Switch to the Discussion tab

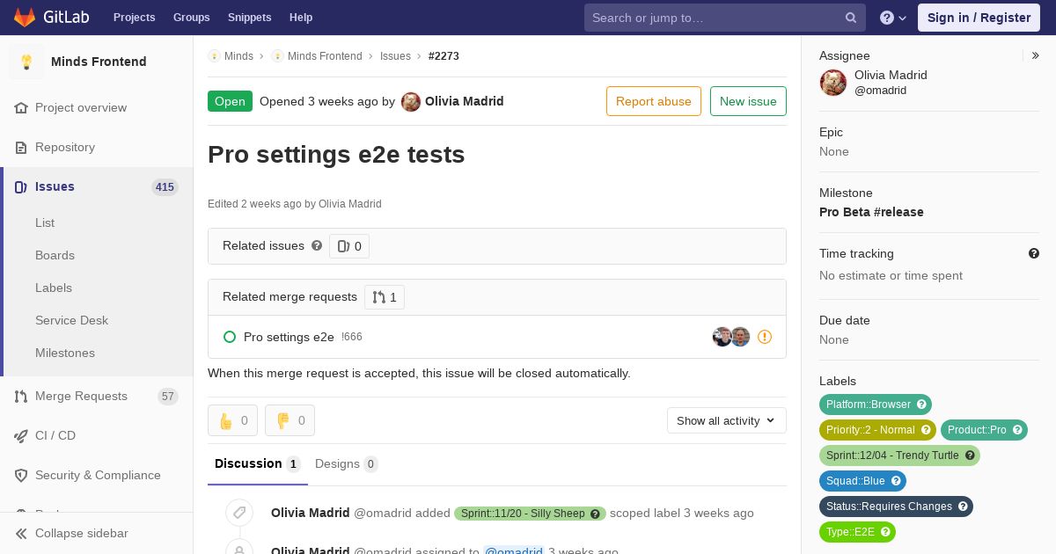pos(258,463)
